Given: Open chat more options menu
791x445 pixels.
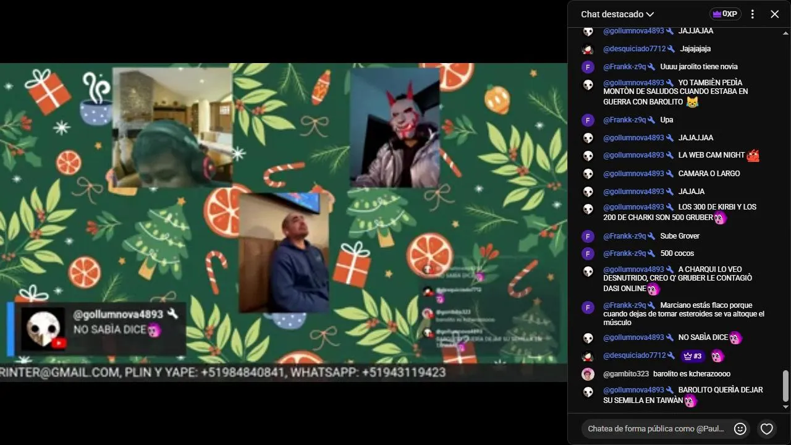Looking at the screenshot, I should [x=753, y=14].
